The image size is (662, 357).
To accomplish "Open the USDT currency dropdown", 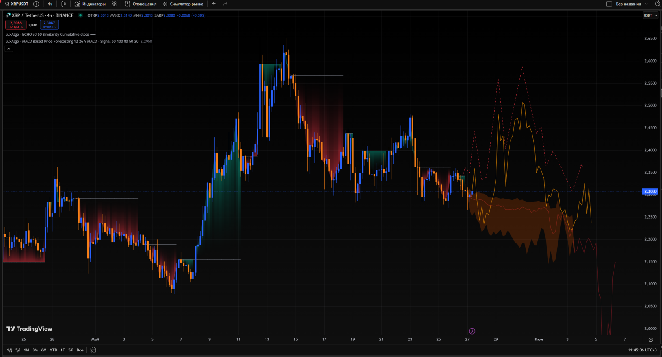I will click(651, 15).
